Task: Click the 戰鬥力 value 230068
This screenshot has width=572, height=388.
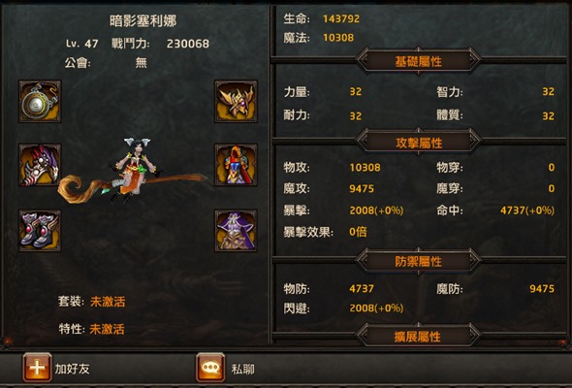Action: [188, 44]
